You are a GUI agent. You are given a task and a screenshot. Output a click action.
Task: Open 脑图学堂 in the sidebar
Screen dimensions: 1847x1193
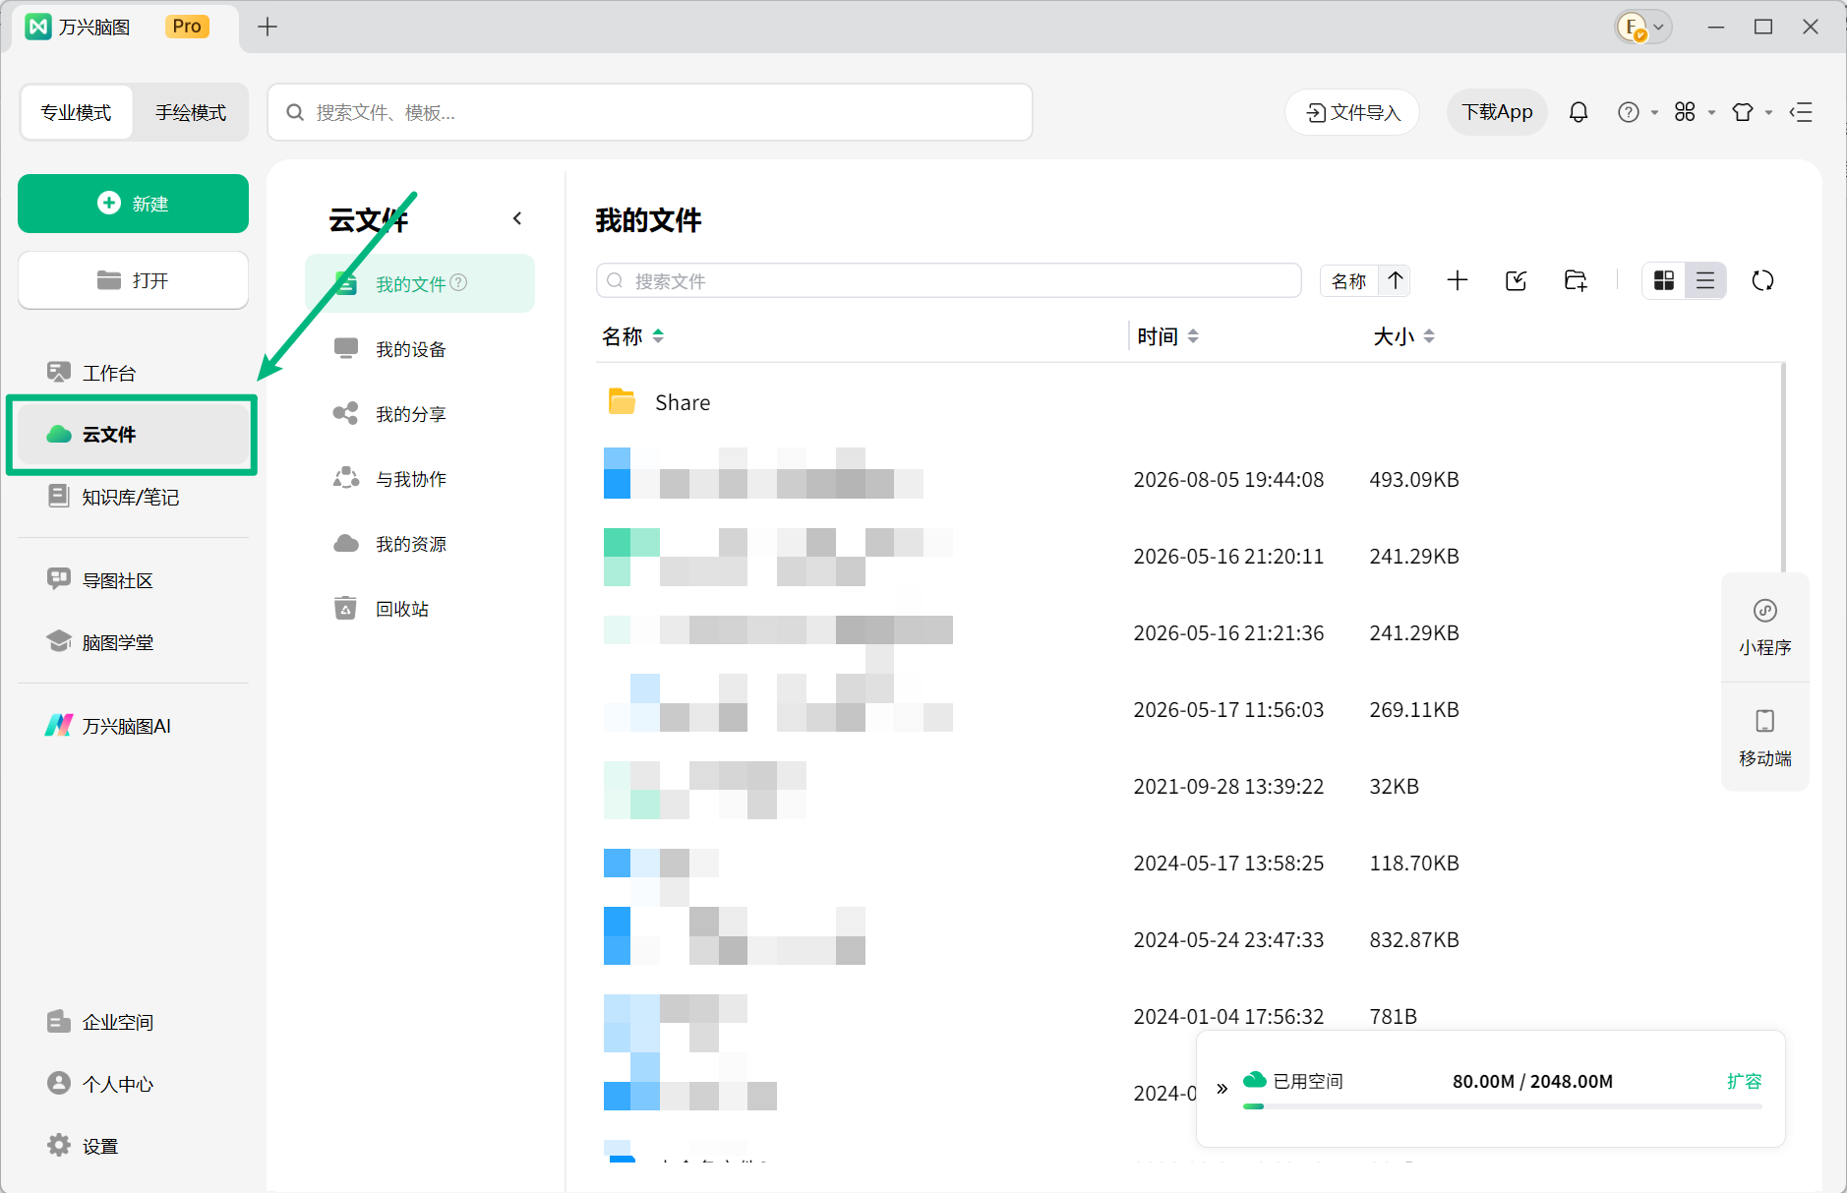tap(133, 642)
